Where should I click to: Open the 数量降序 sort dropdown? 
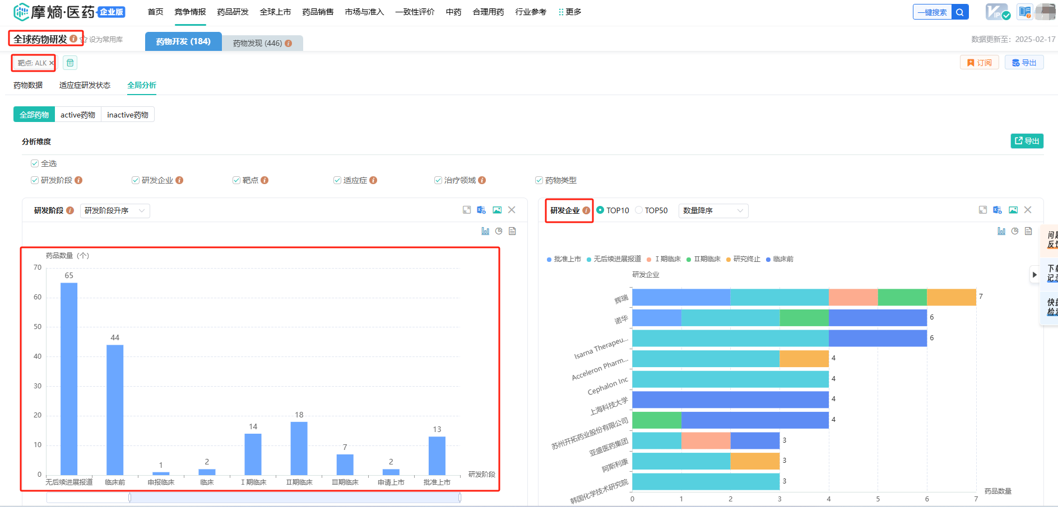(713, 210)
